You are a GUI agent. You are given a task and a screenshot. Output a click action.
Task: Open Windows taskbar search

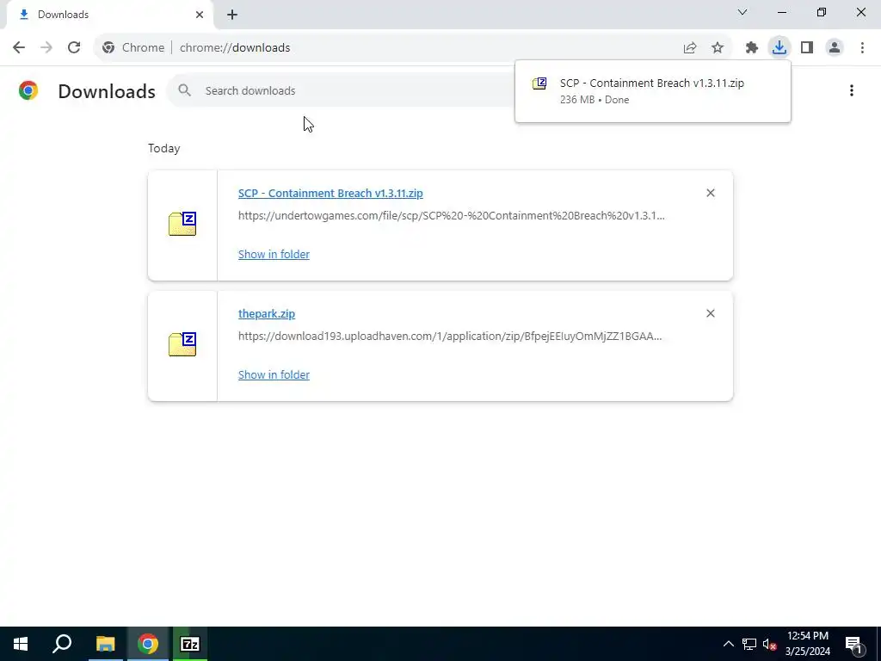62,644
